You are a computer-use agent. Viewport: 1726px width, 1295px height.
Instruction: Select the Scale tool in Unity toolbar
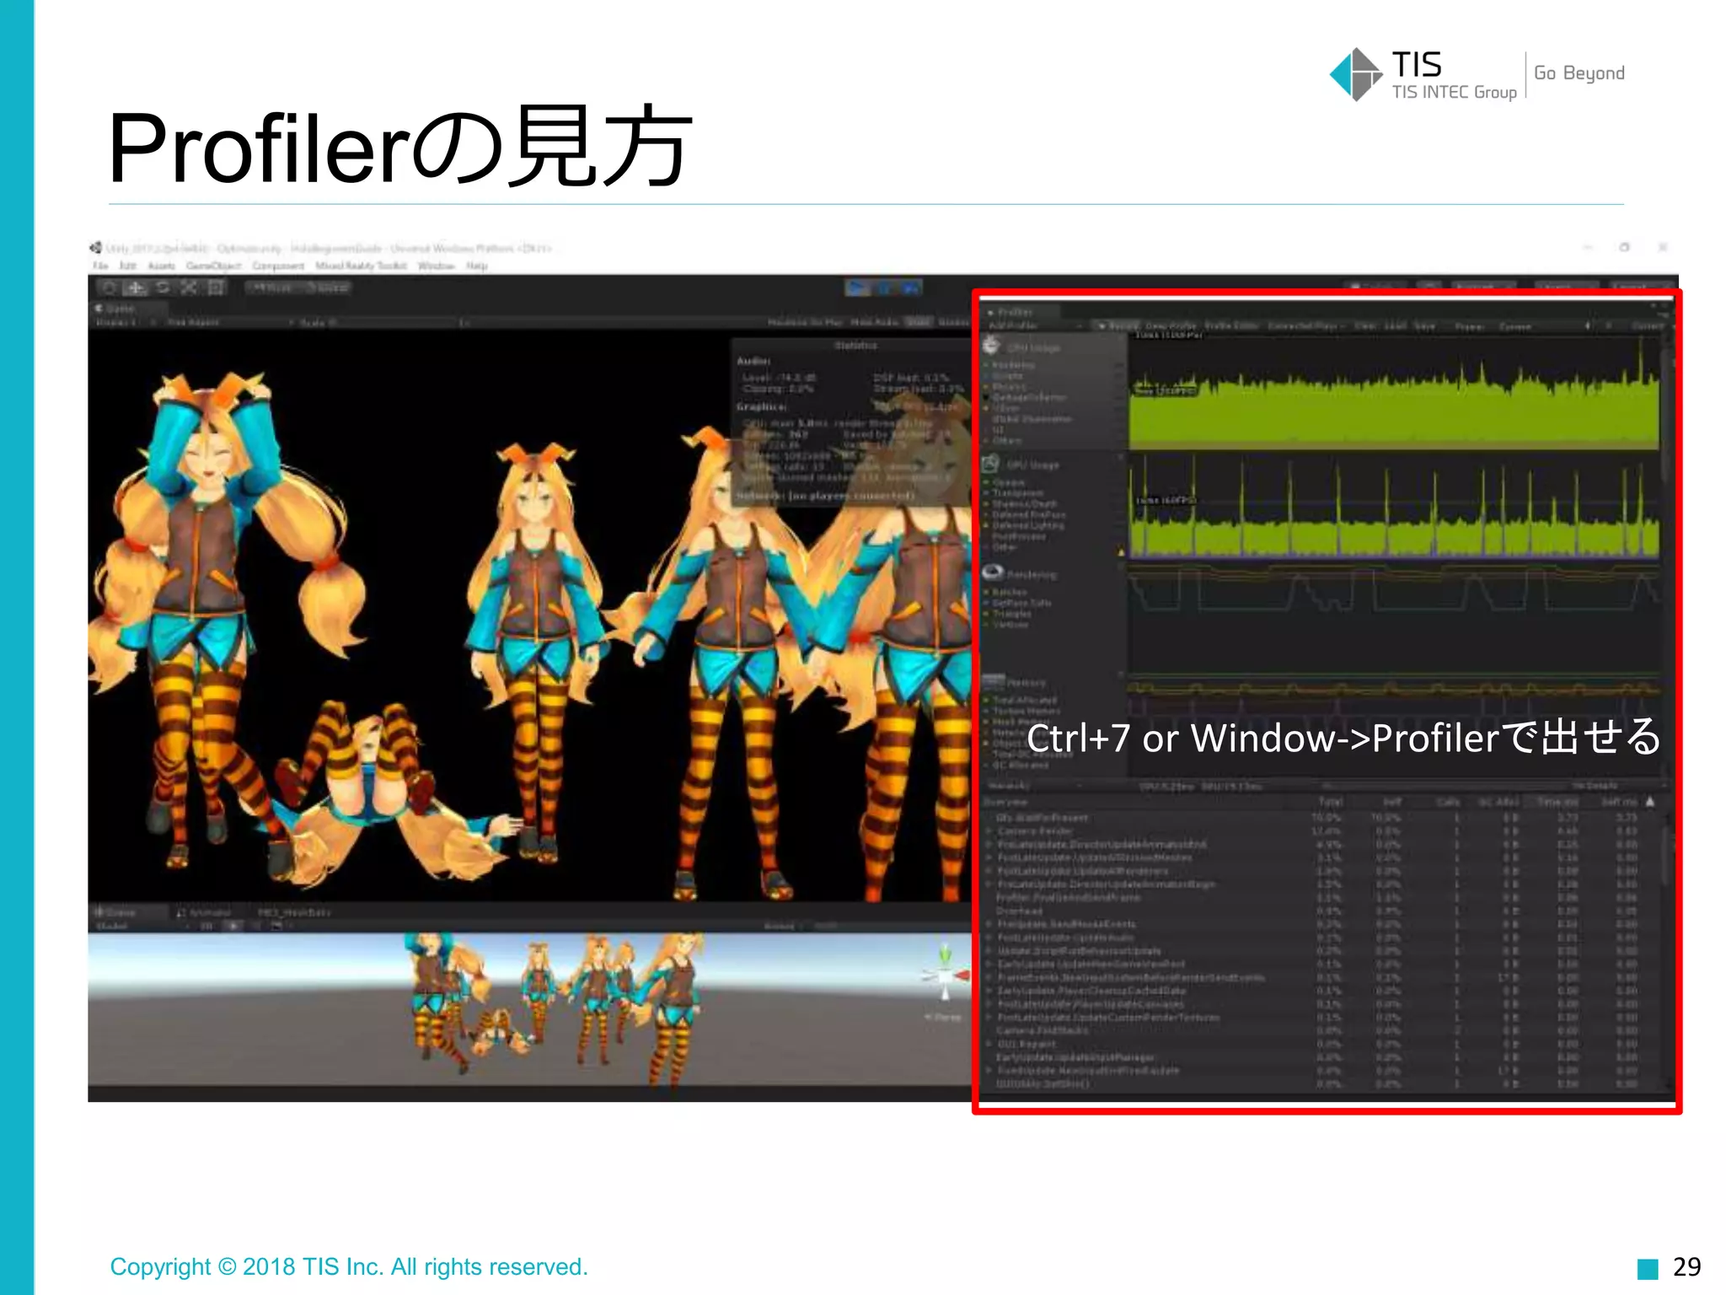tap(189, 287)
